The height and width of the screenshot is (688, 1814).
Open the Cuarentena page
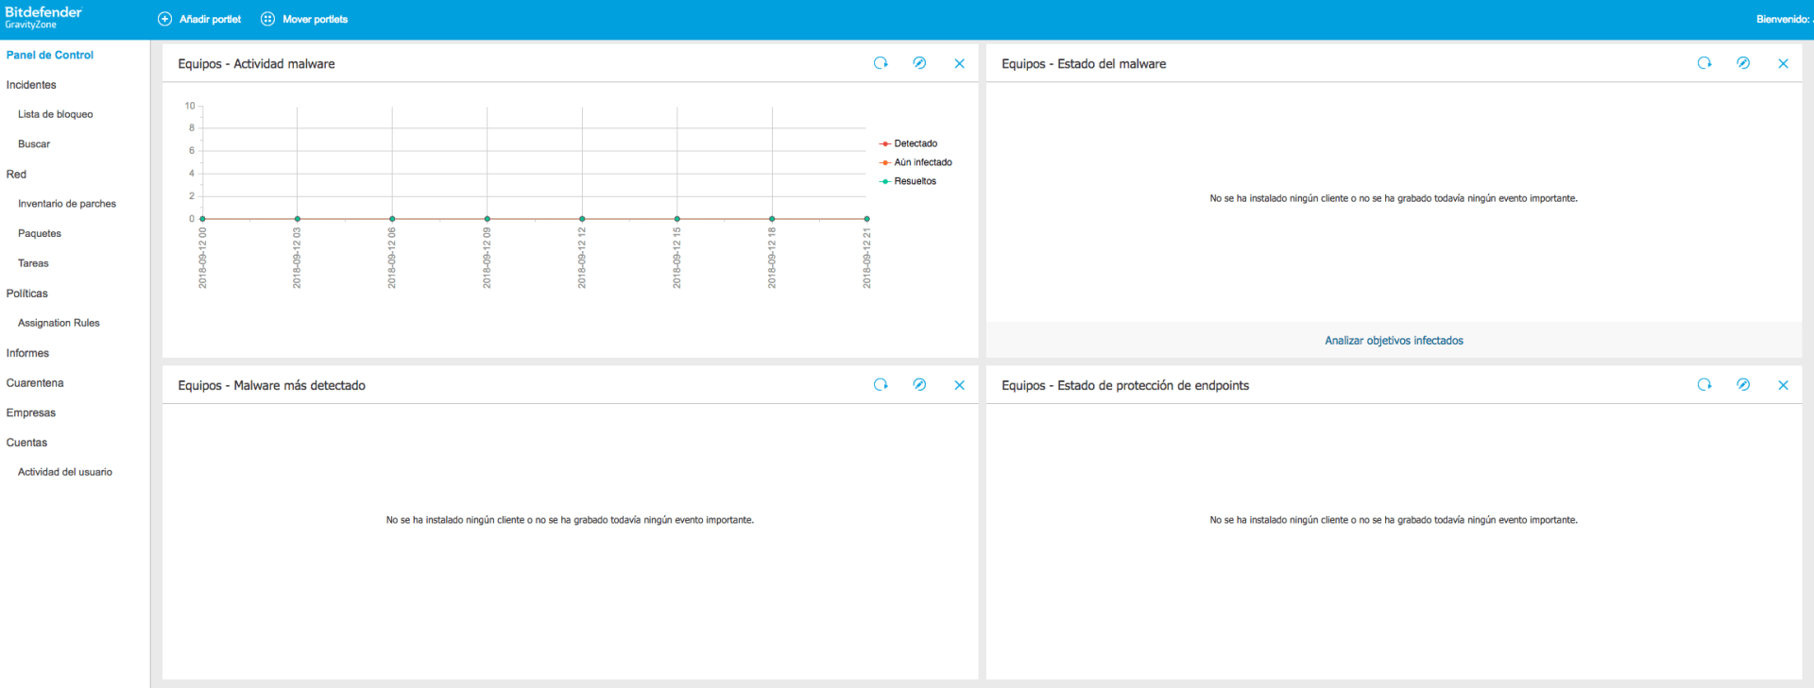point(35,383)
